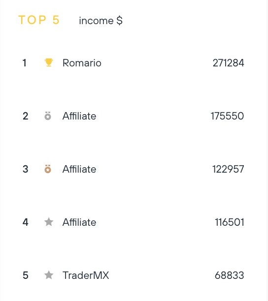Click the silver medal icon for rank 2
Image resolution: width=268 pixels, height=301 pixels.
click(48, 116)
